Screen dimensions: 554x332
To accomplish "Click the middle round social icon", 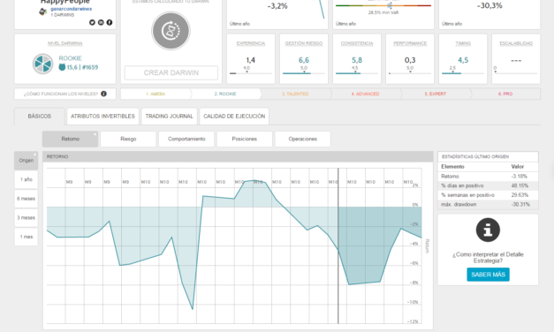I will [101, 22].
